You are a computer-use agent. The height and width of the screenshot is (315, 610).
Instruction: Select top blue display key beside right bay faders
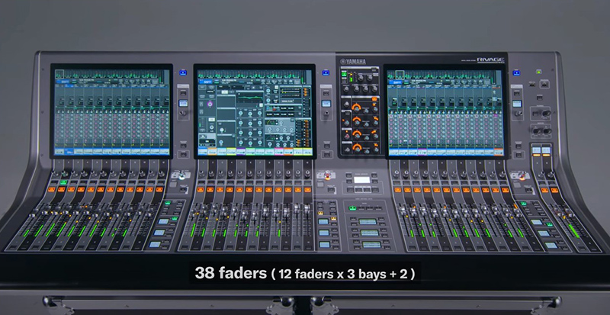click(537, 222)
